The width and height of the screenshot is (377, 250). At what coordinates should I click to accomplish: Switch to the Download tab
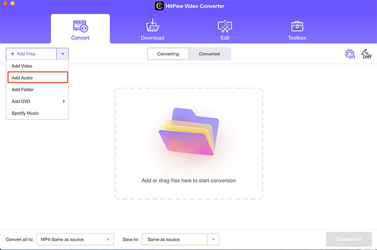[x=152, y=30]
